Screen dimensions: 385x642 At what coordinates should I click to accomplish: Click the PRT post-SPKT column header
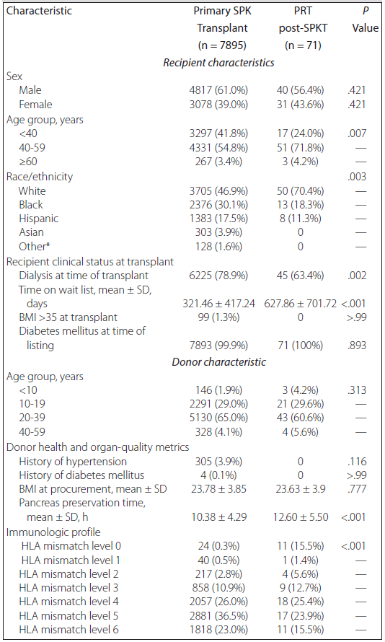pos(303,28)
